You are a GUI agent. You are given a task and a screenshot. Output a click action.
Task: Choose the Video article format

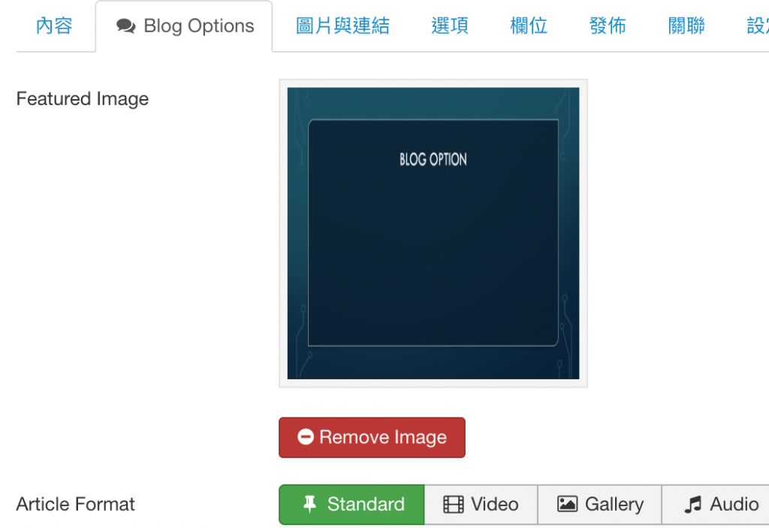(481, 504)
